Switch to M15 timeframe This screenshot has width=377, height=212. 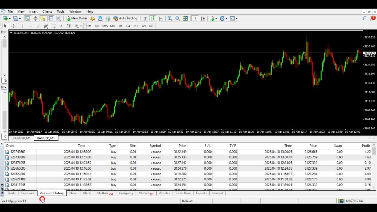(105, 26)
